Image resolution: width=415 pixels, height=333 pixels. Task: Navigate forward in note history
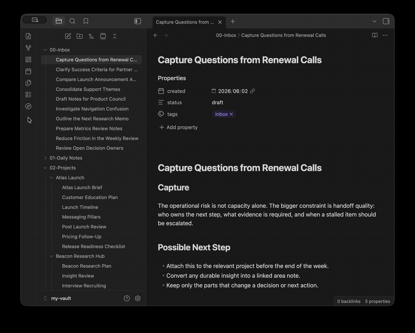166,35
